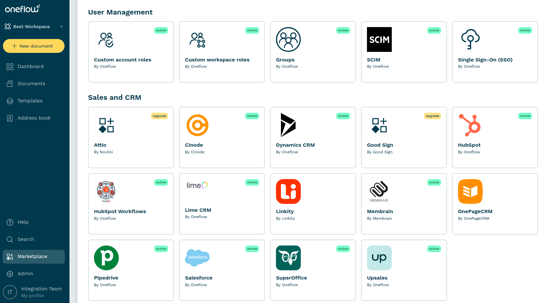542x303 pixels.
Task: Open the Help menu item
Action: (x=34, y=222)
